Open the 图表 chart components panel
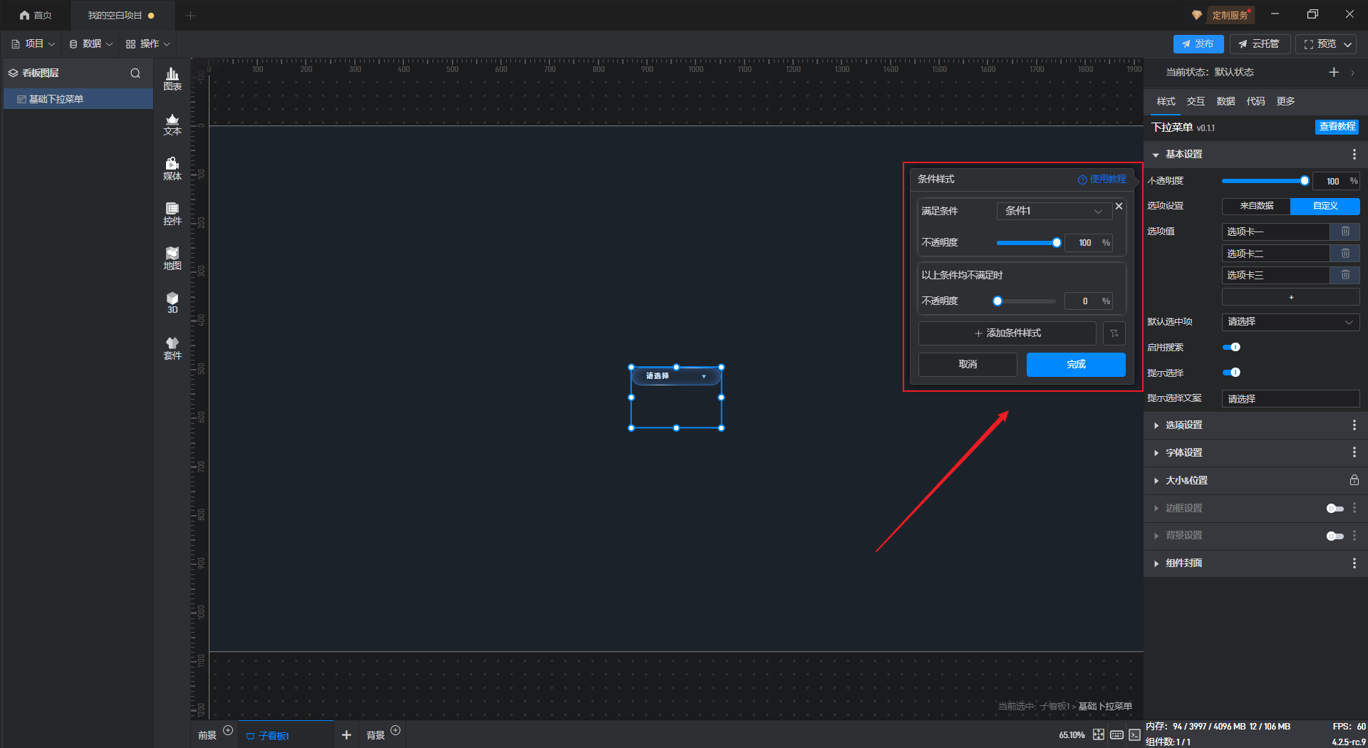The height and width of the screenshot is (748, 1368). 172,79
